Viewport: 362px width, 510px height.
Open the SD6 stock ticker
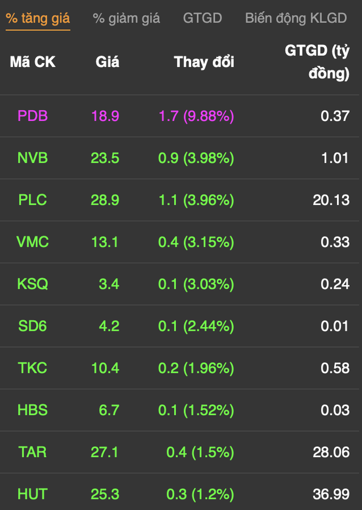[32, 326]
